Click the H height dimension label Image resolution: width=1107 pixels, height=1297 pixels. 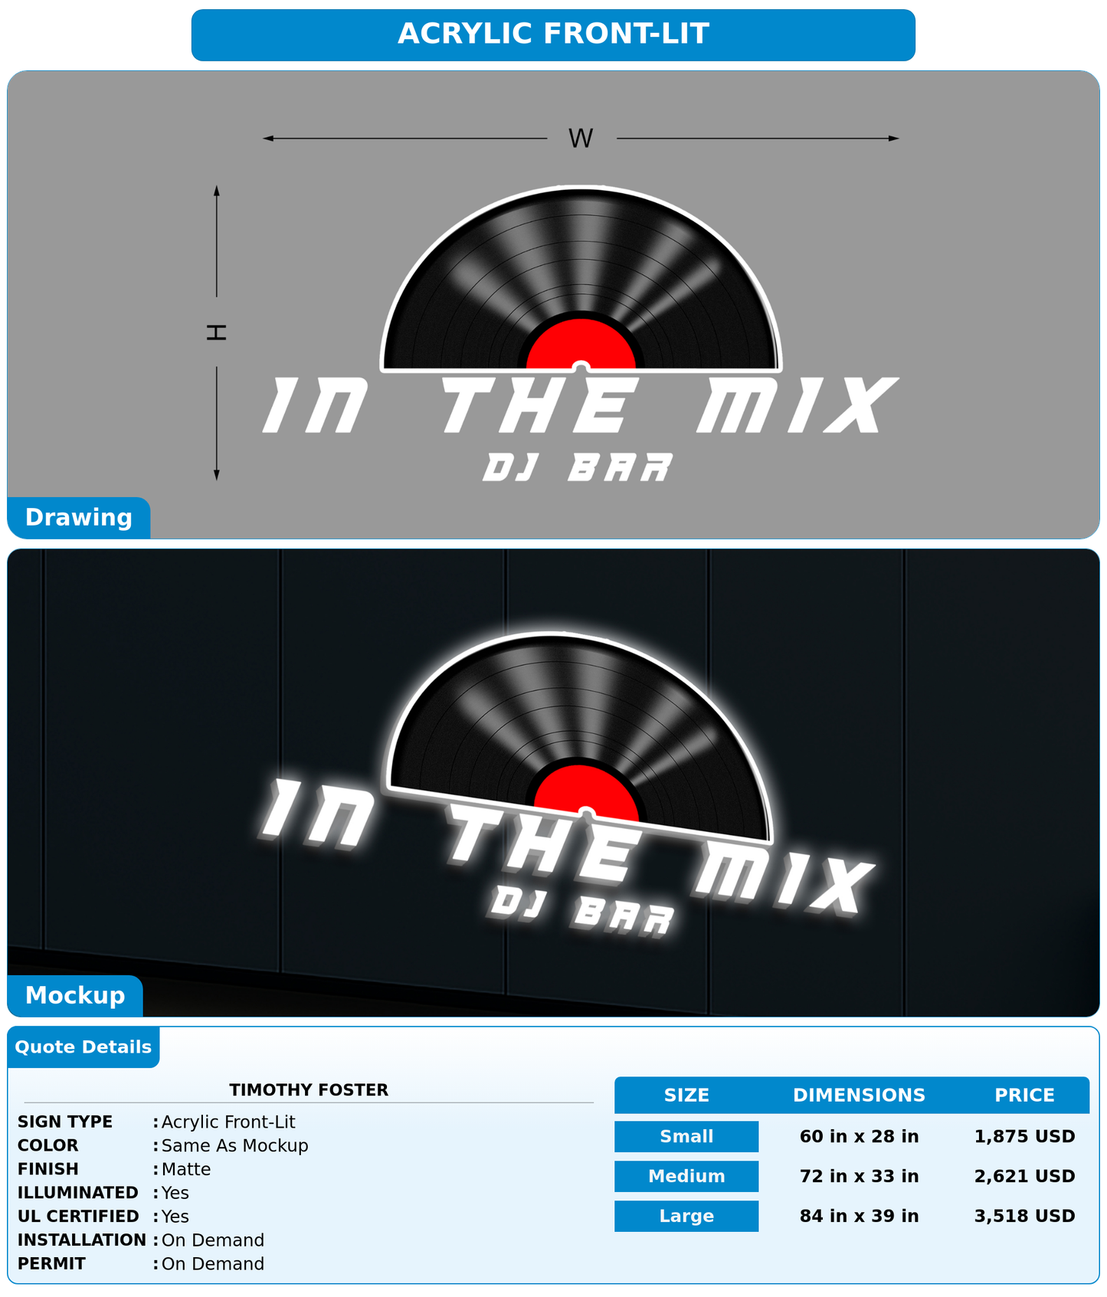click(217, 332)
